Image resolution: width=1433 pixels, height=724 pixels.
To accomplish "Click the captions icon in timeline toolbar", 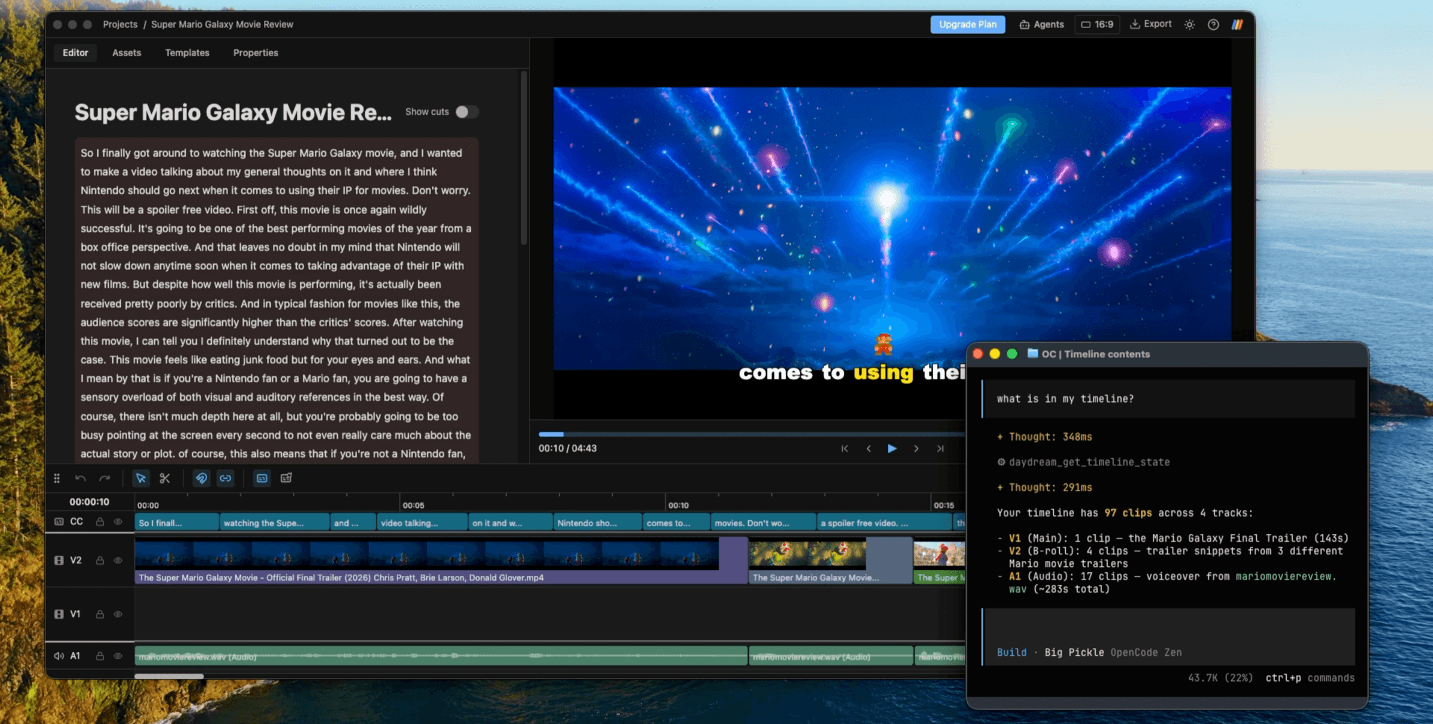I will pyautogui.click(x=262, y=478).
